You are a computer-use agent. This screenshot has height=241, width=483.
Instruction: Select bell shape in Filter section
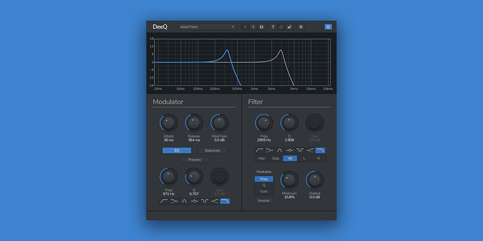pyautogui.click(x=280, y=150)
